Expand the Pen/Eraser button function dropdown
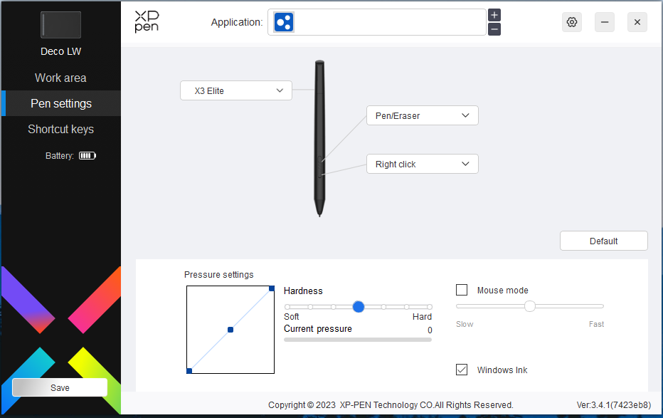663x418 pixels. coord(423,115)
